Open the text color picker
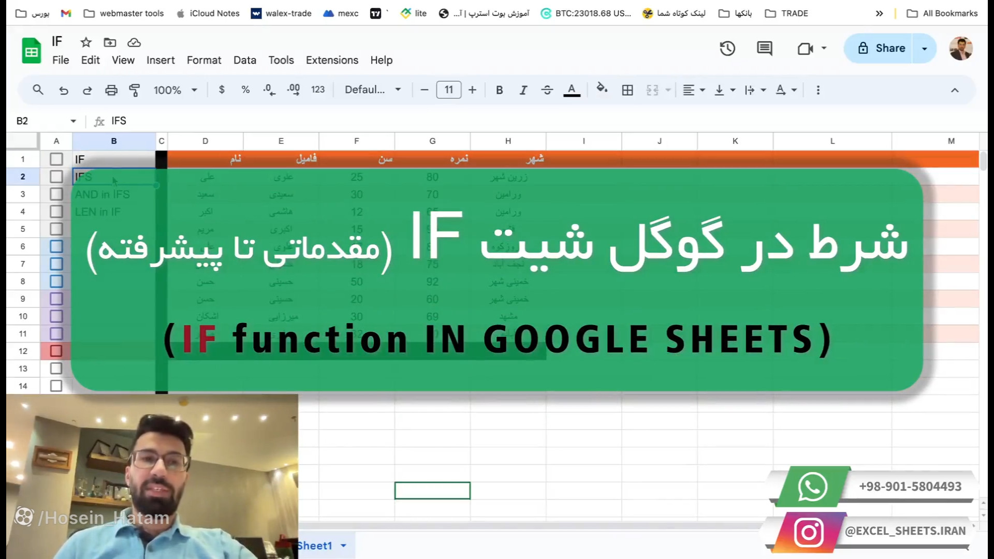 pos(572,90)
